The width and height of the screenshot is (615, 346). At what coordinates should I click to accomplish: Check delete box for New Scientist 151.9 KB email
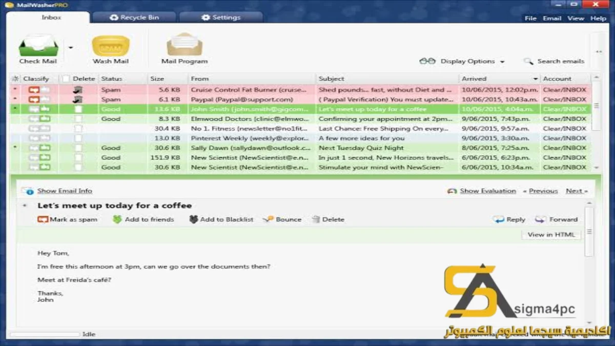click(x=78, y=158)
